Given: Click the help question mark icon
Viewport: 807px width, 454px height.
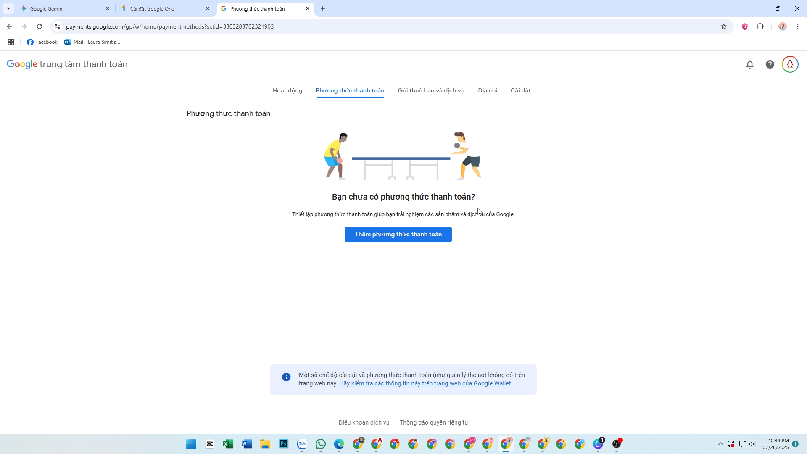Looking at the screenshot, I should pyautogui.click(x=770, y=64).
